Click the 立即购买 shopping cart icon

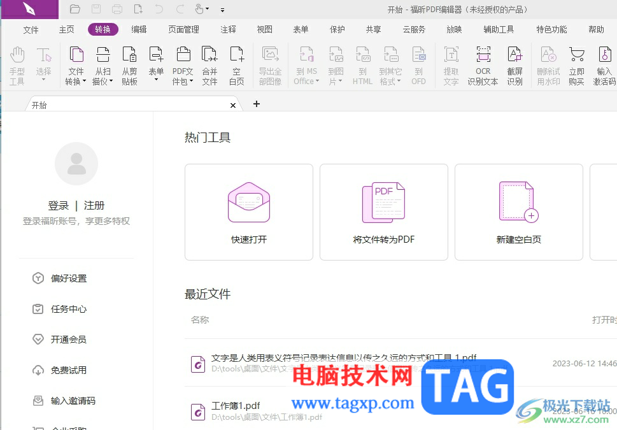pyautogui.click(x=576, y=66)
